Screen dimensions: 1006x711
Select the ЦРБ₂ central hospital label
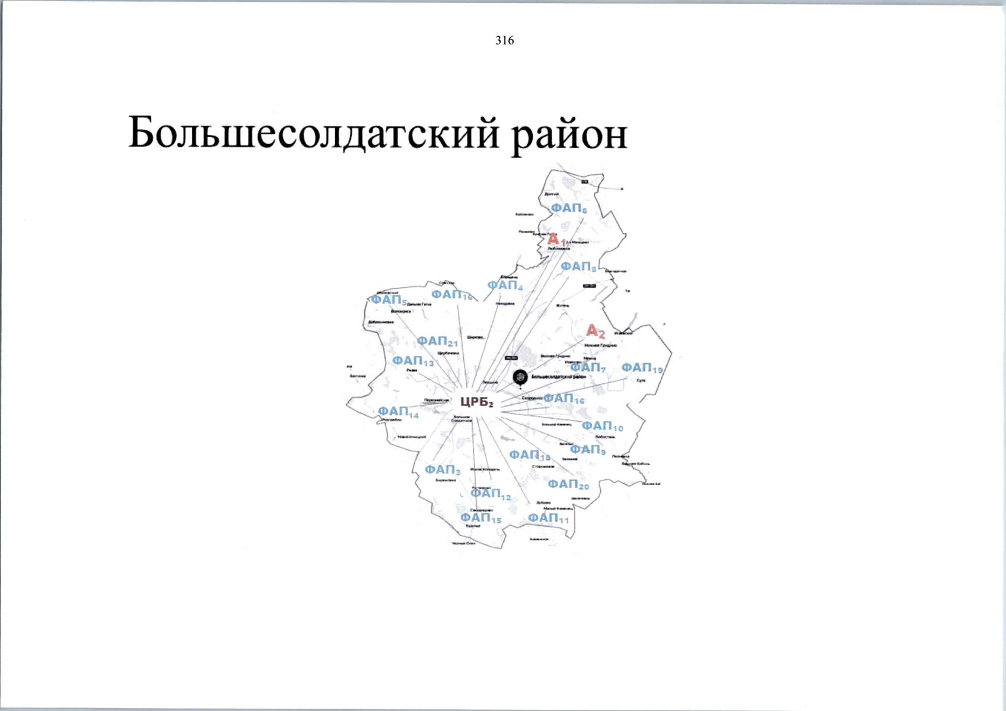tap(477, 401)
